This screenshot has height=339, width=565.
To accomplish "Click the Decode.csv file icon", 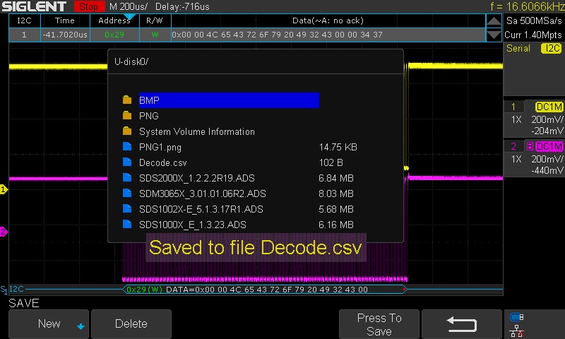I will (x=127, y=162).
